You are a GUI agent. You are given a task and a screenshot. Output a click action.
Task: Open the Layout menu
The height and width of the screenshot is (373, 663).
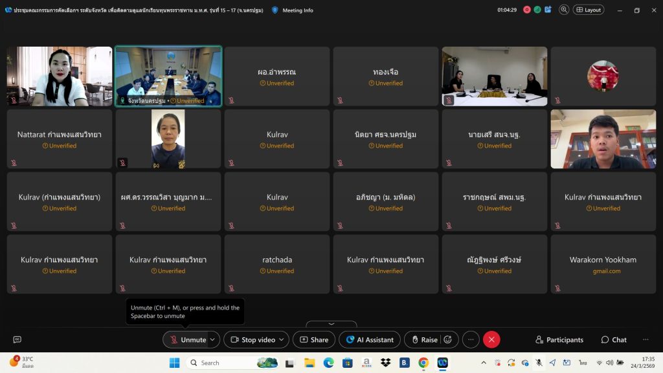[x=588, y=10]
